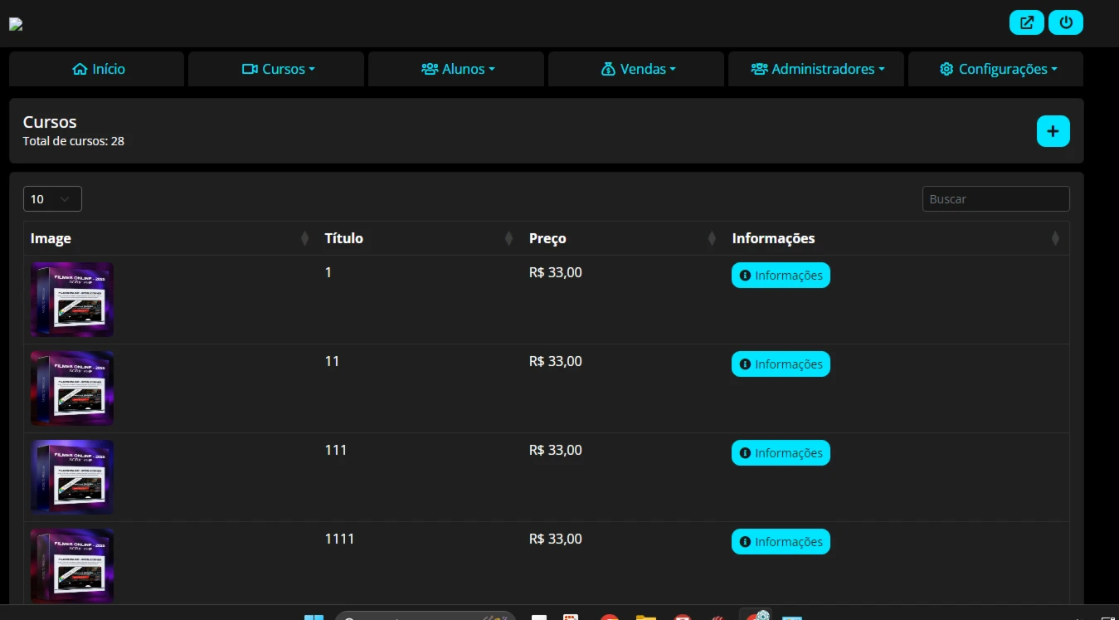Click the broken logo image at top left

pyautogui.click(x=16, y=25)
